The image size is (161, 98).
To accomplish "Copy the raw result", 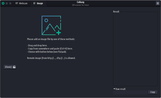I will click(153, 92).
